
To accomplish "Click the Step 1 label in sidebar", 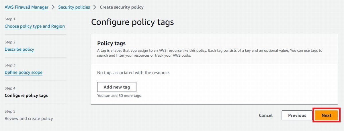I will [10, 19].
